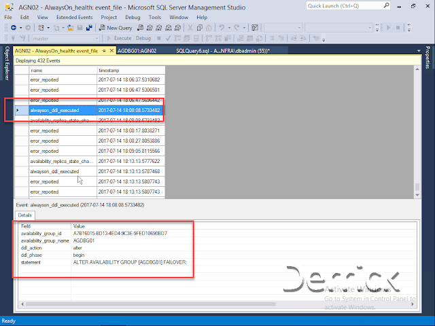Click the Navigate Backward arrow icon
This screenshot has width=435, height=326.
coord(14,27)
